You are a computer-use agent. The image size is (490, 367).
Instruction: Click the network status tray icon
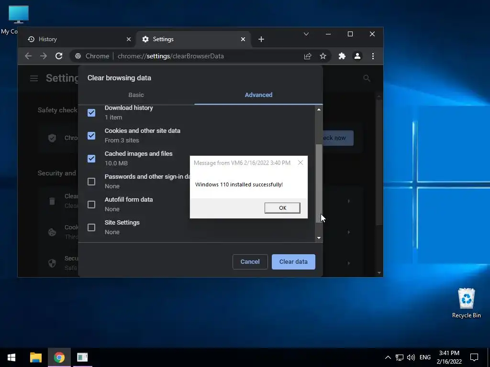(400, 357)
